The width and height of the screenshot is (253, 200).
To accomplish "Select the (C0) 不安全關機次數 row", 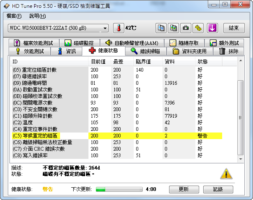I will tap(117, 109).
